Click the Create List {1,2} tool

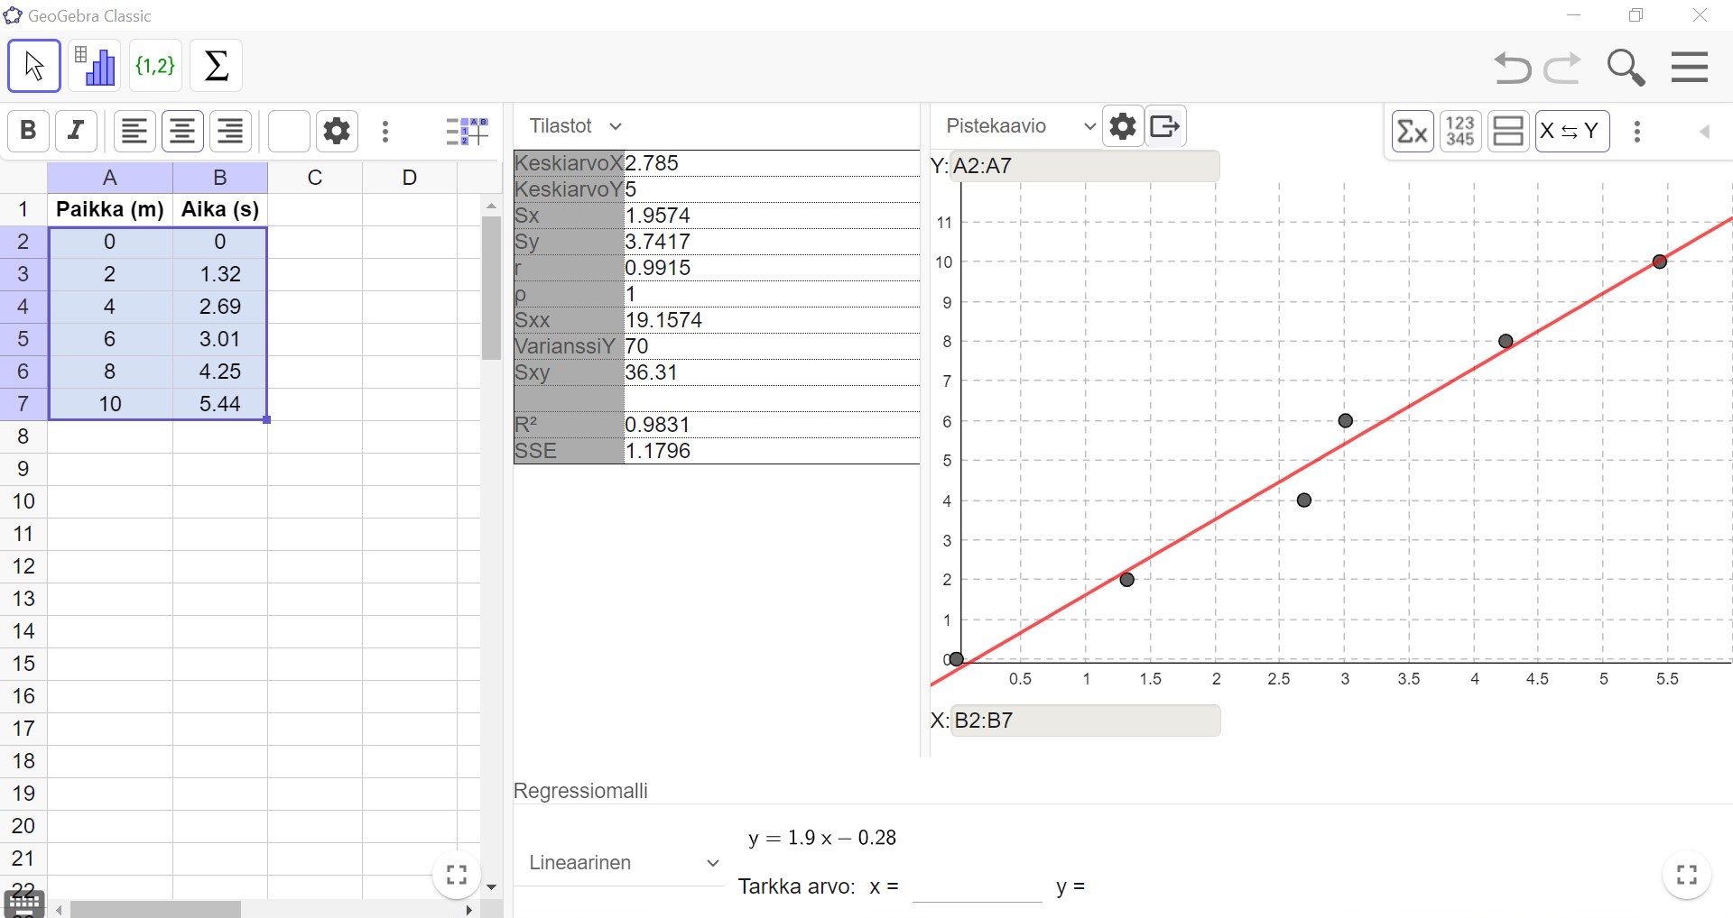point(155,66)
